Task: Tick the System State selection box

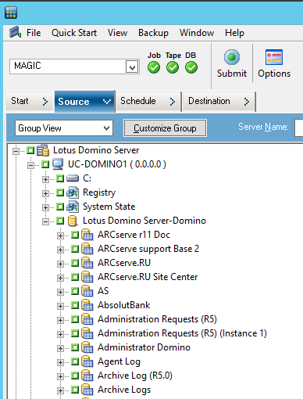Action: coord(60,207)
